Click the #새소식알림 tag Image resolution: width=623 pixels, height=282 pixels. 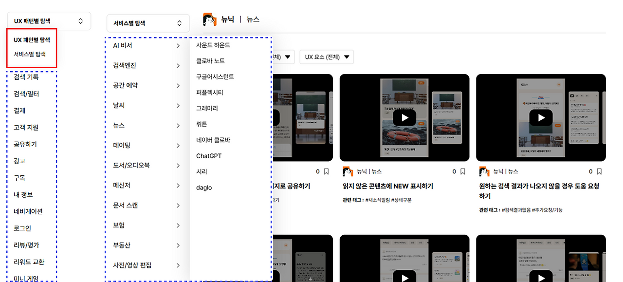378,200
